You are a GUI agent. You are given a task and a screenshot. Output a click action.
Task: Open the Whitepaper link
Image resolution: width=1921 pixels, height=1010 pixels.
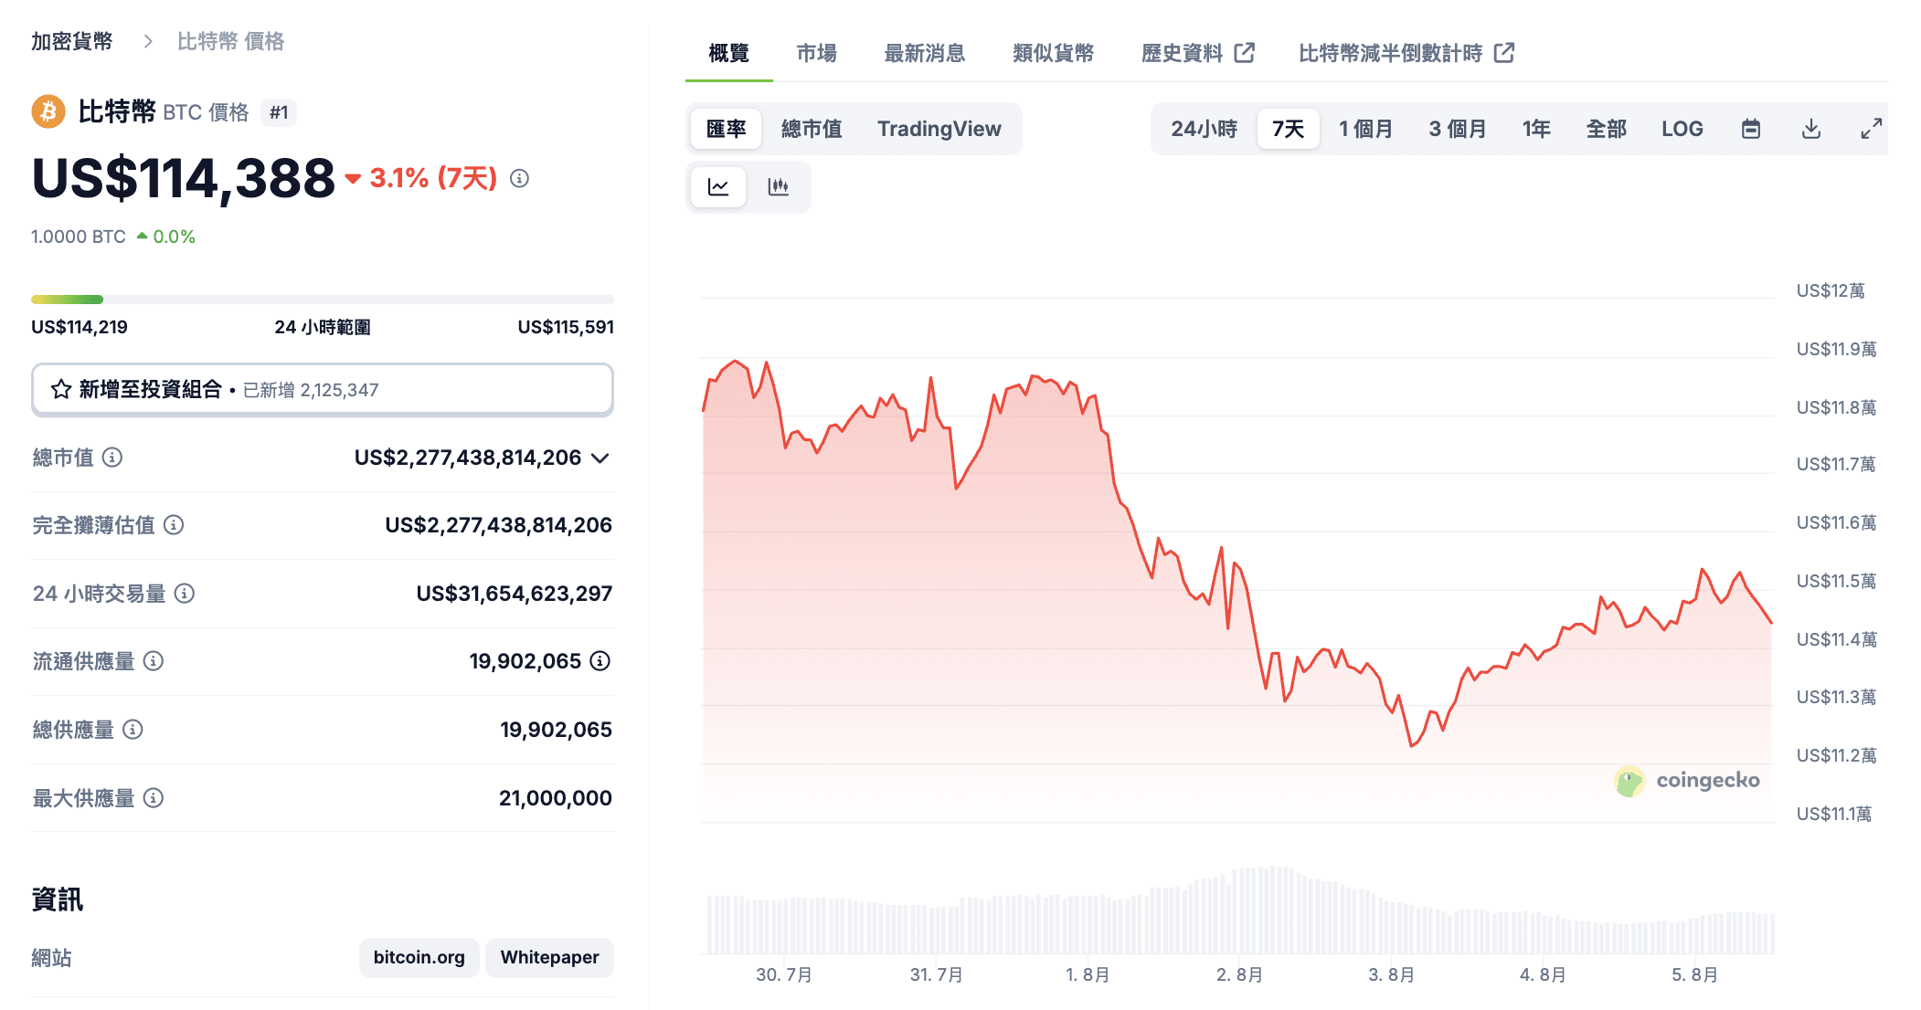549,958
